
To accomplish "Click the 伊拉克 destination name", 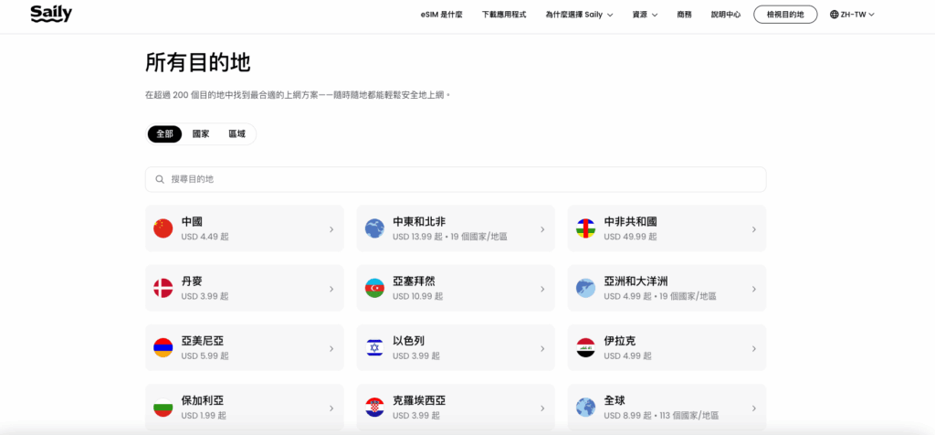I will 620,341.
